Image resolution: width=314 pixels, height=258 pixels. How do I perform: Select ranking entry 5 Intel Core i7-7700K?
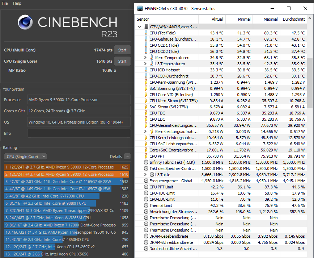coord(67,196)
